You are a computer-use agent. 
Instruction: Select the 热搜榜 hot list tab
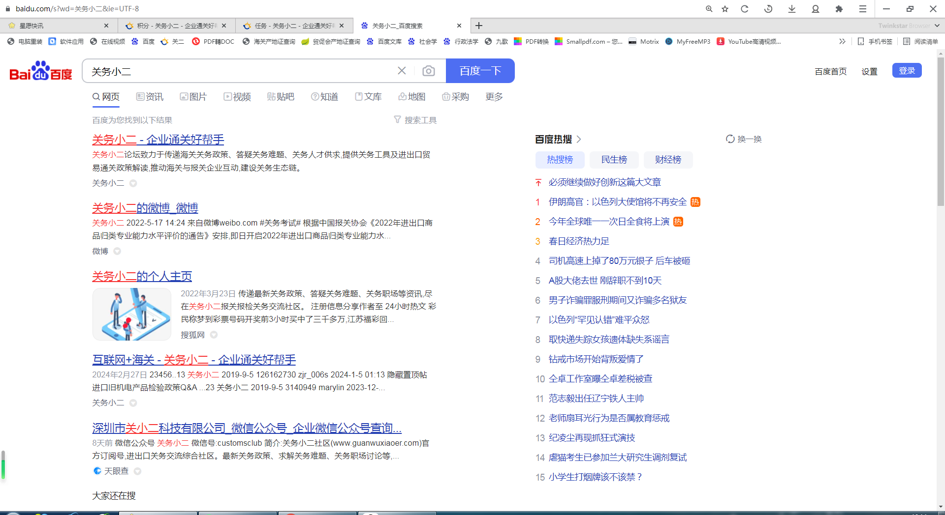[560, 160]
